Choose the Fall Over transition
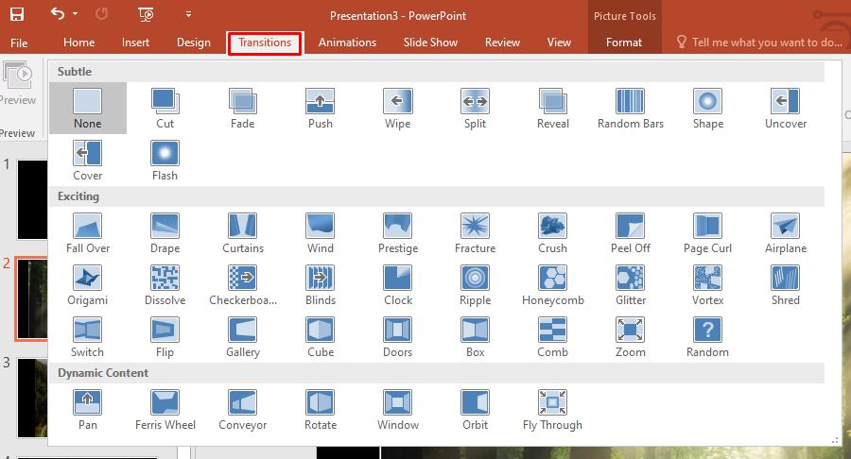This screenshot has height=459, width=851. (x=87, y=233)
